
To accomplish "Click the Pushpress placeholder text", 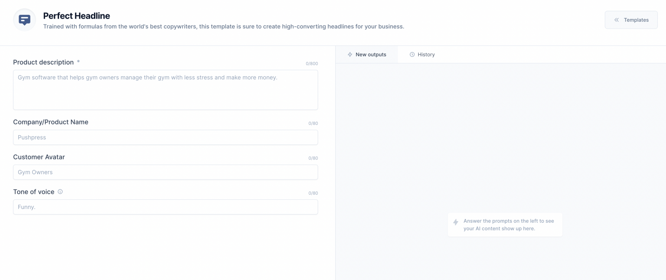I will tap(32, 137).
